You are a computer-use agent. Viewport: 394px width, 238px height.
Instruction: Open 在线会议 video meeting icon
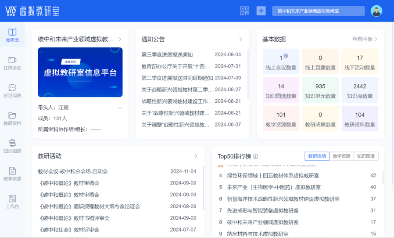[12, 60]
